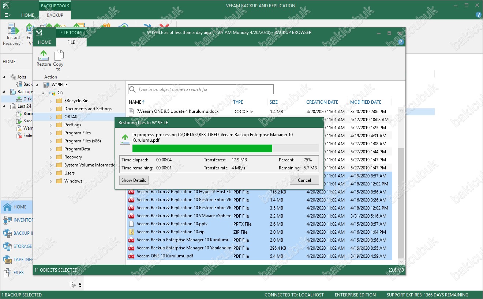
Task: Click the Jobs node icon in main tree
Action: point(13,77)
